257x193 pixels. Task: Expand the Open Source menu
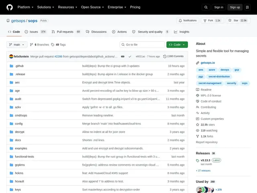point(92,7)
